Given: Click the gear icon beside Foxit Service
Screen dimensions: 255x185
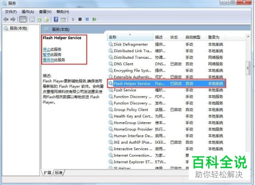Looking at the screenshot, I should coord(111,90).
